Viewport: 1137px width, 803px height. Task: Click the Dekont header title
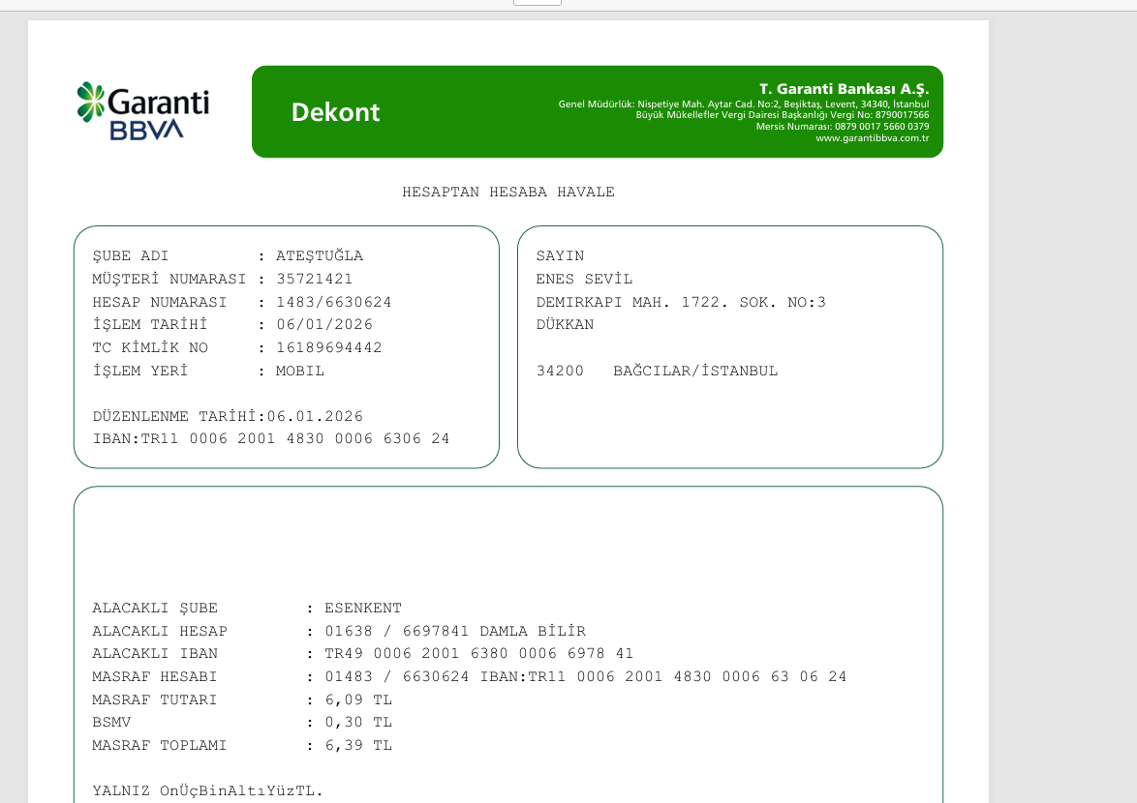click(x=335, y=112)
